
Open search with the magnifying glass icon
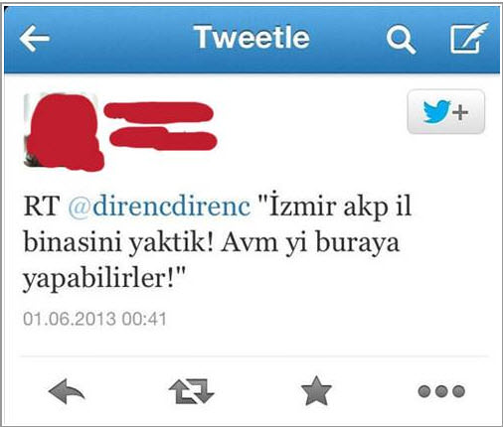[401, 40]
